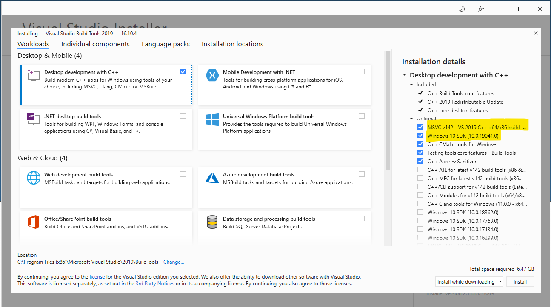This screenshot has height=307, width=551.
Task: Check Office/SharePoint build tools workload
Action: pyautogui.click(x=183, y=219)
